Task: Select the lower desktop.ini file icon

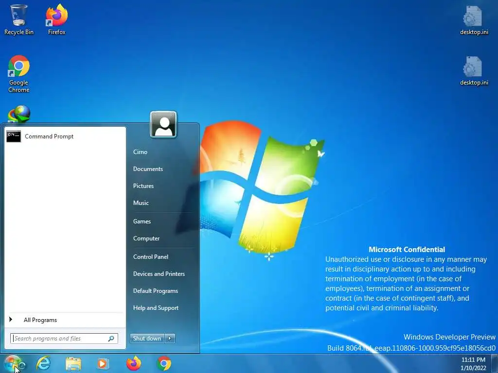Action: point(474,71)
